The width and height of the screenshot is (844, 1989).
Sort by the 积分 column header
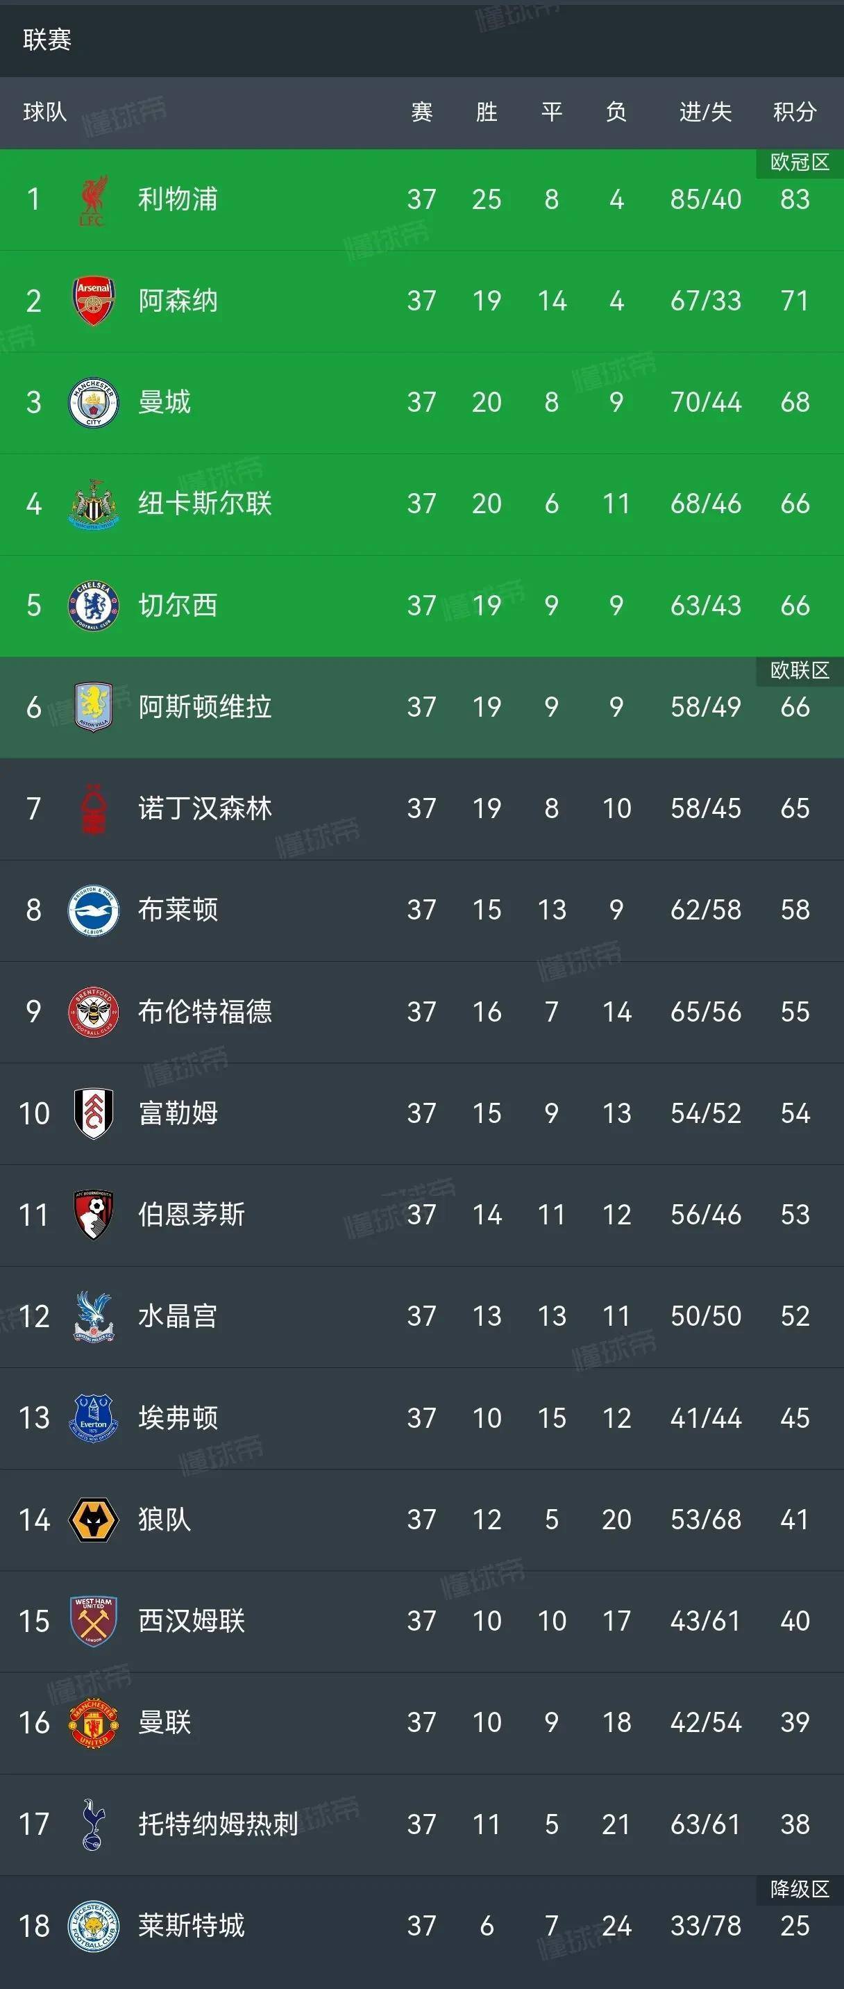795,113
